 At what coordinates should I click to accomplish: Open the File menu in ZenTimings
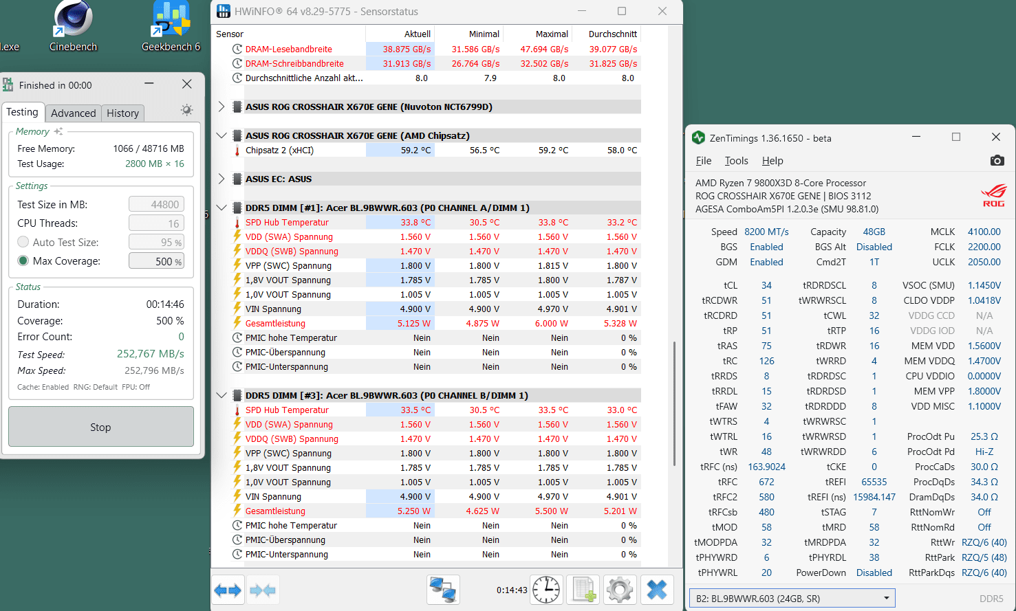(x=704, y=160)
